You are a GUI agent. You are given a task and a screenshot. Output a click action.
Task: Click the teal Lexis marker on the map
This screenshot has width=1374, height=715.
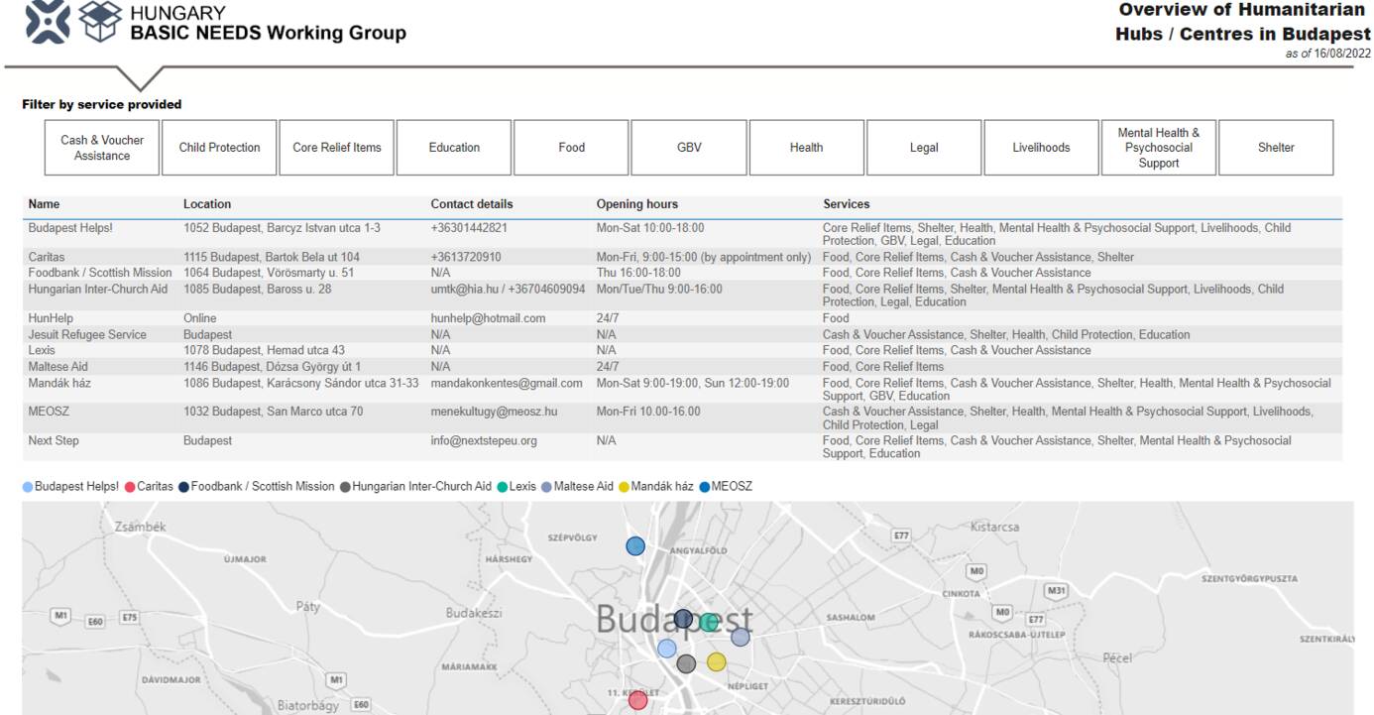[x=709, y=623]
